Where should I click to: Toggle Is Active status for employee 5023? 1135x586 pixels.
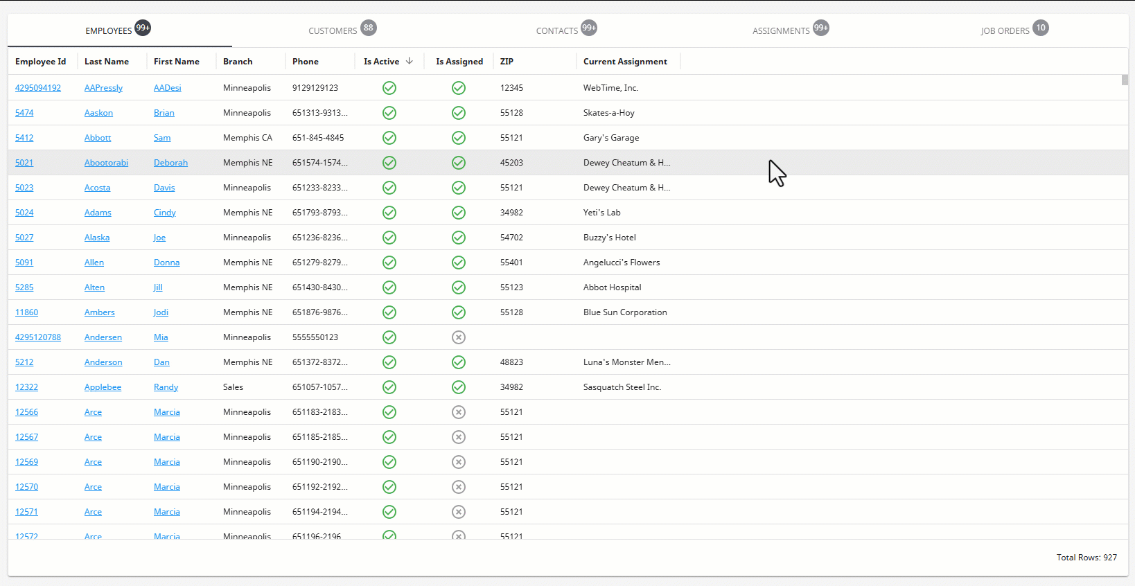click(389, 188)
